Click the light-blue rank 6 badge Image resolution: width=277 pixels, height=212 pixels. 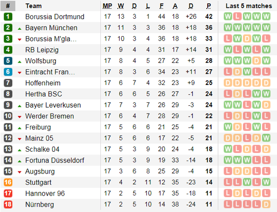pos(8,72)
